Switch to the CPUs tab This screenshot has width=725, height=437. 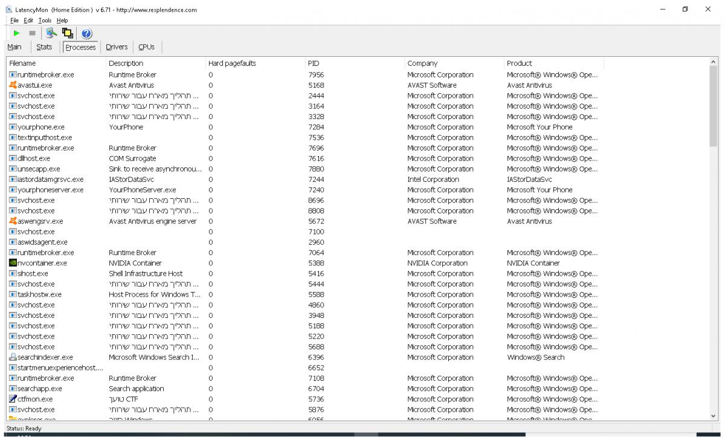[146, 47]
